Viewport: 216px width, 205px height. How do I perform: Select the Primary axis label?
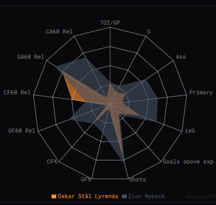[201, 92]
